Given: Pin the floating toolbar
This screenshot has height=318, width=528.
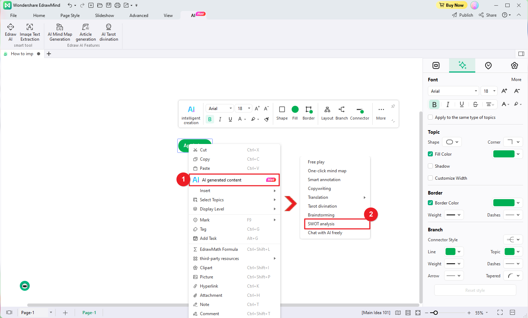Looking at the screenshot, I should coord(393,106).
